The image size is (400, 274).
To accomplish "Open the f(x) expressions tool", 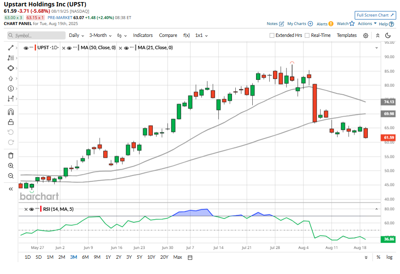I will [187, 36].
